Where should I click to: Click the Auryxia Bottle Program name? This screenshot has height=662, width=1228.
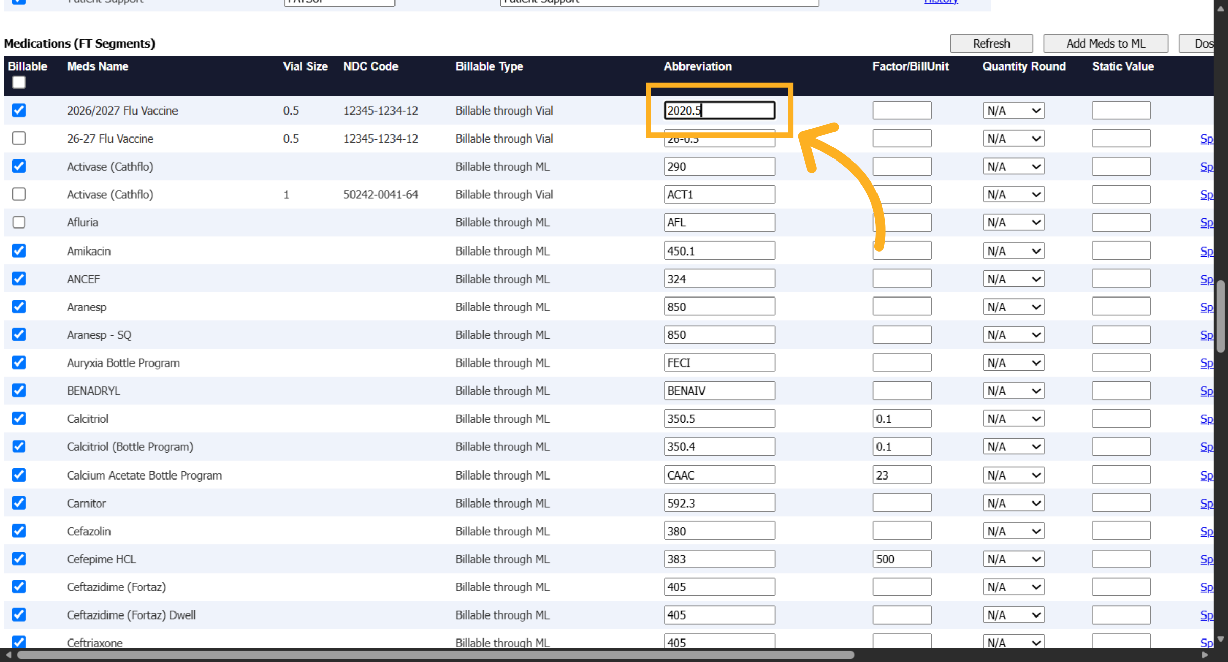(123, 363)
